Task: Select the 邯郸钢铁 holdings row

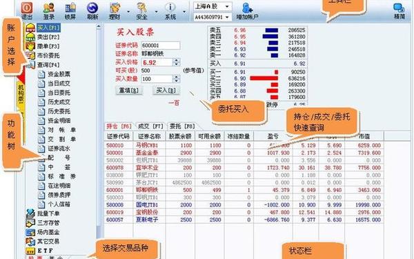Action: coord(244,190)
